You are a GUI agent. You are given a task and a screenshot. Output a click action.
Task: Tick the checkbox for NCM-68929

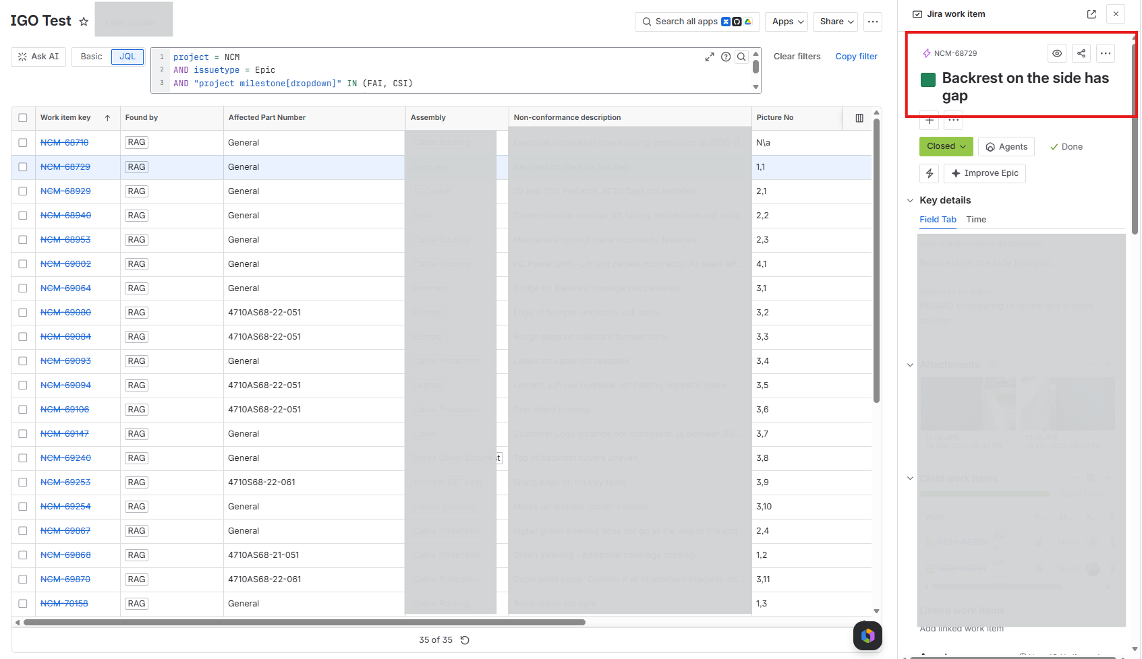tap(23, 191)
